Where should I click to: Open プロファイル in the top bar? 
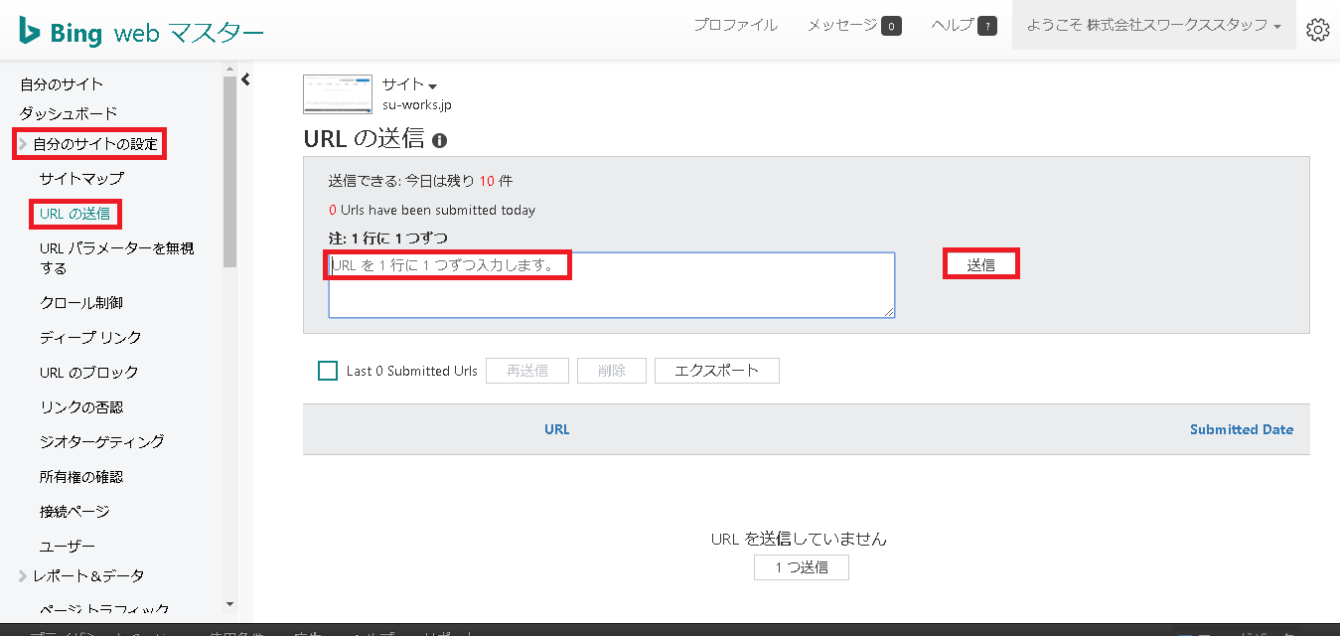click(x=735, y=26)
